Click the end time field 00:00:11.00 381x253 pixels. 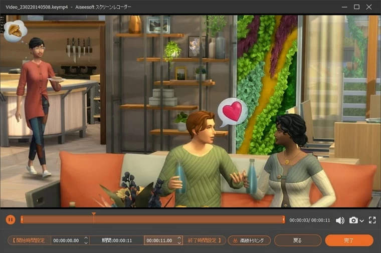[x=159, y=240]
